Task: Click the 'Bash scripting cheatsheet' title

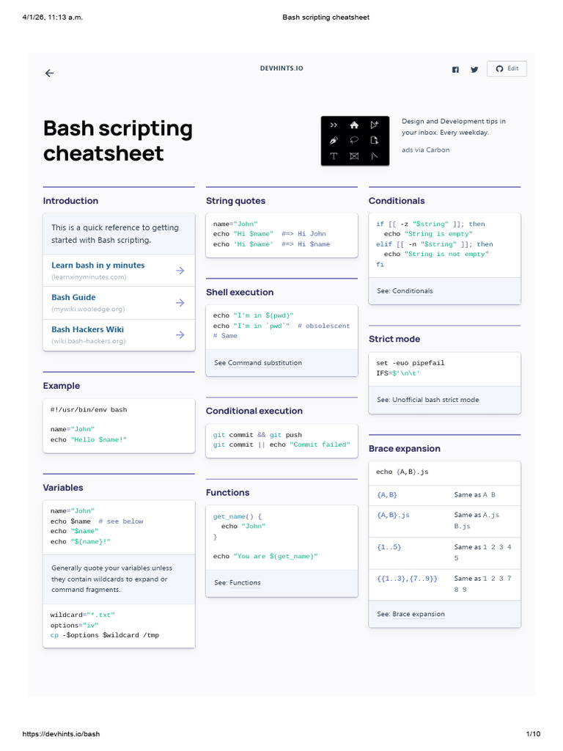Action: (118, 141)
